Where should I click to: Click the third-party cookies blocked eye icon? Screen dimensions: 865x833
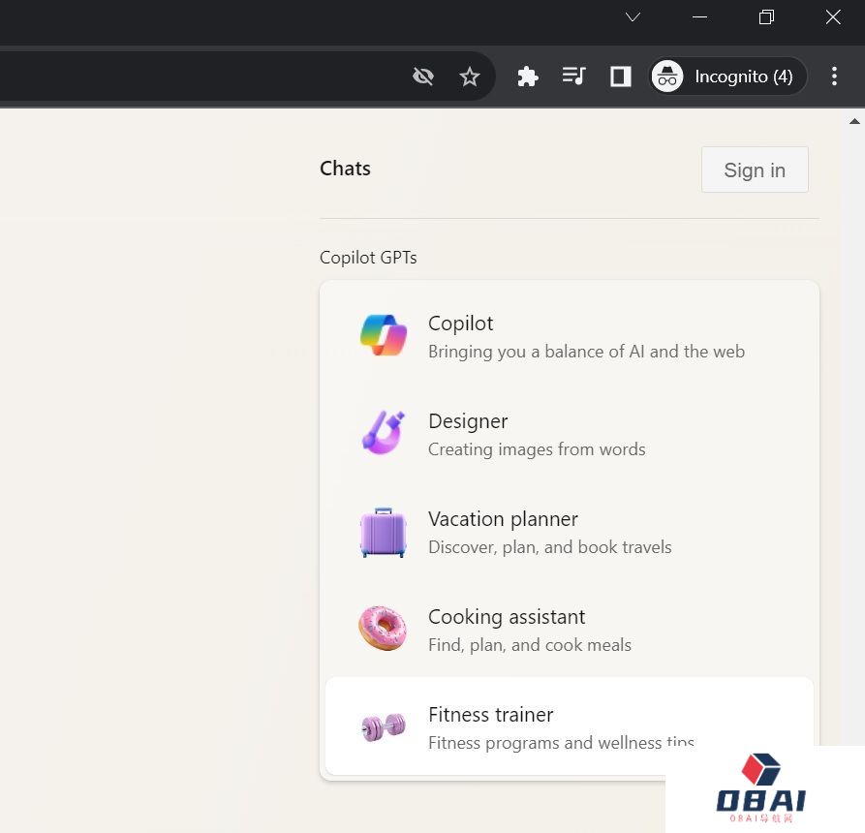[x=423, y=77]
